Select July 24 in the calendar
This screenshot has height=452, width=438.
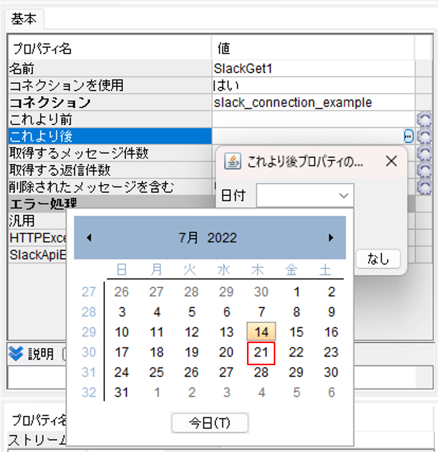click(x=122, y=372)
